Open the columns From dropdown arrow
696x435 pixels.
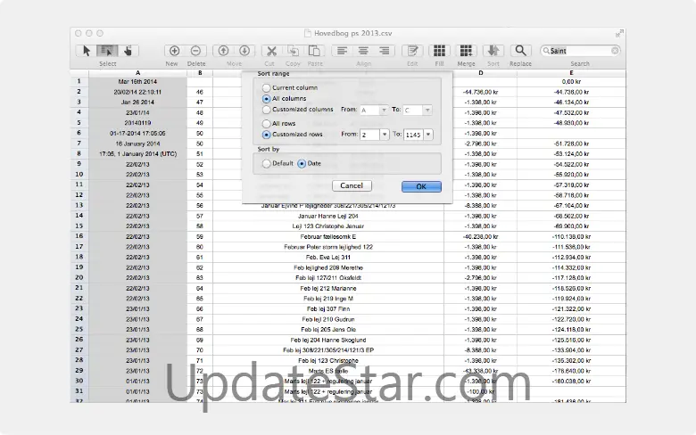point(384,110)
